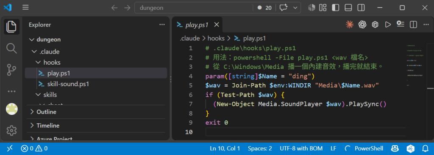Toggle bottom panel visibility
The image size is (434, 155).
click(348, 8)
